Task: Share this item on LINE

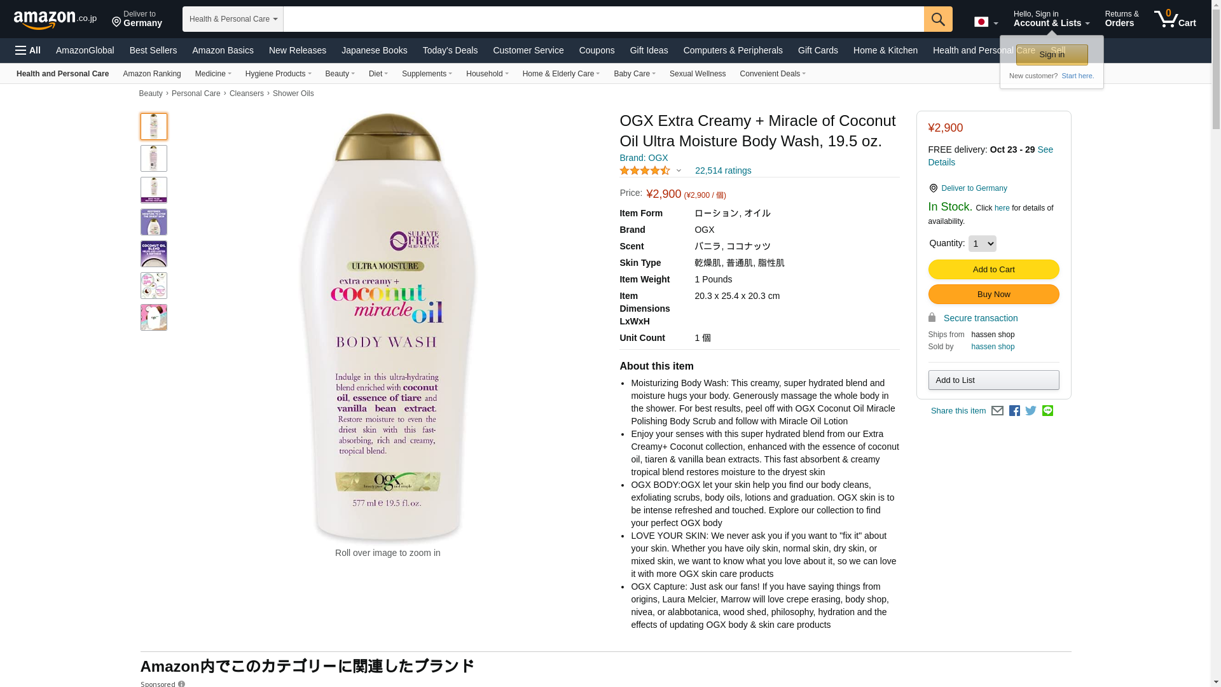Action: point(1047,411)
